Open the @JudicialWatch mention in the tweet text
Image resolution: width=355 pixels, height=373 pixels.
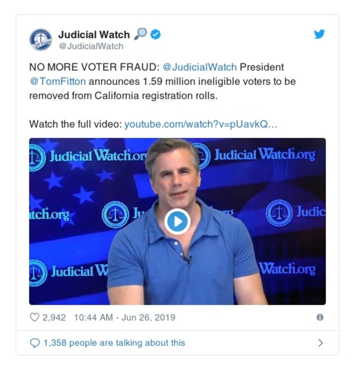(200, 67)
